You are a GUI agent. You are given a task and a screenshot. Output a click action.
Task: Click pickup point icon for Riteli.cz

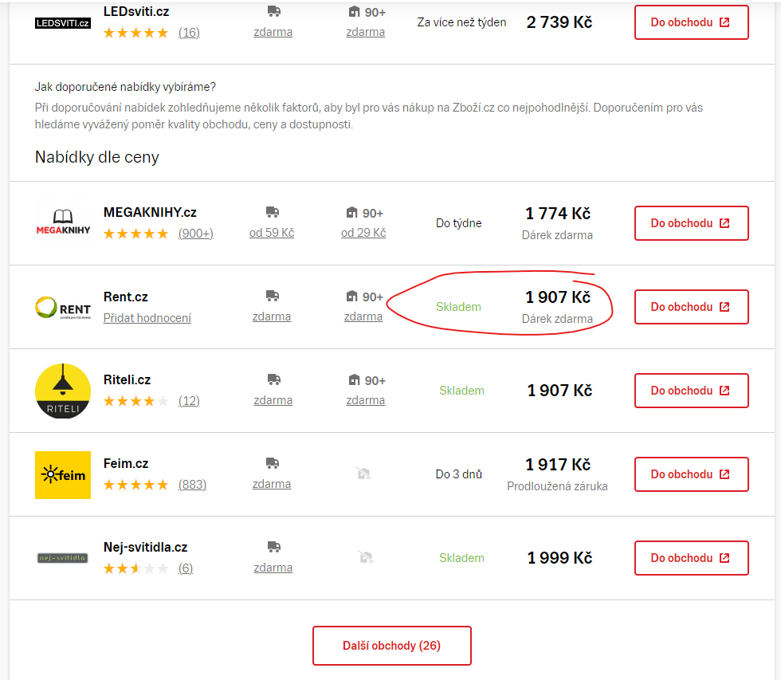(355, 380)
